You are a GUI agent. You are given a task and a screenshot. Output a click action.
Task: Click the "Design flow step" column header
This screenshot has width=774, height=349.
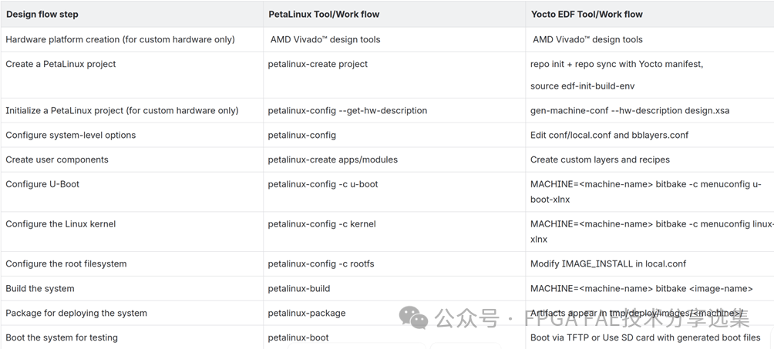coord(42,14)
